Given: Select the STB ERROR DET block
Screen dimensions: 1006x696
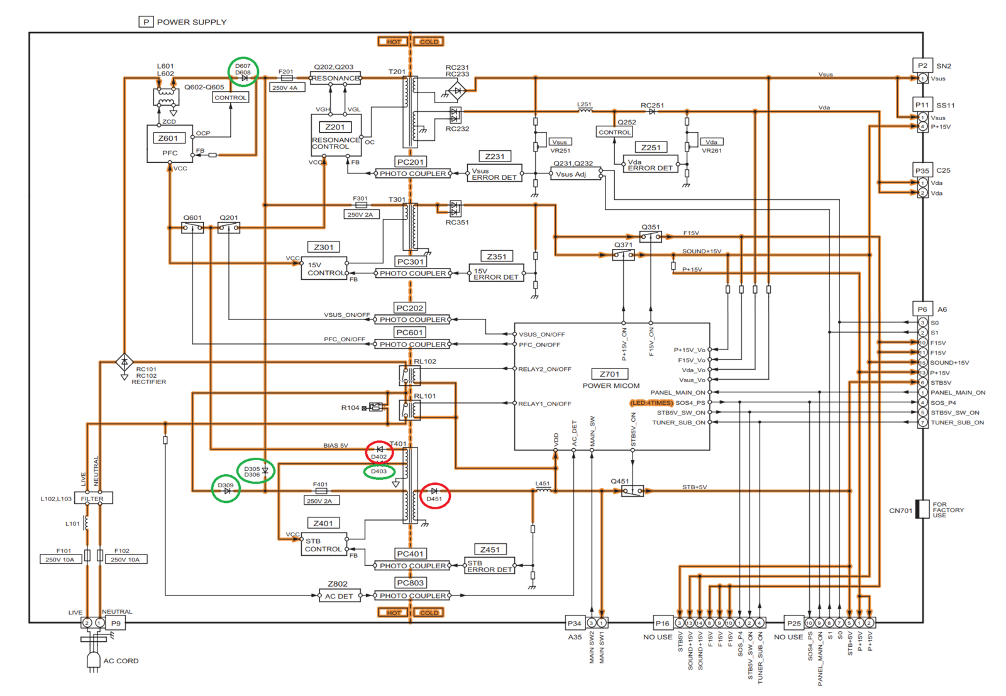Looking at the screenshot, I should [489, 566].
